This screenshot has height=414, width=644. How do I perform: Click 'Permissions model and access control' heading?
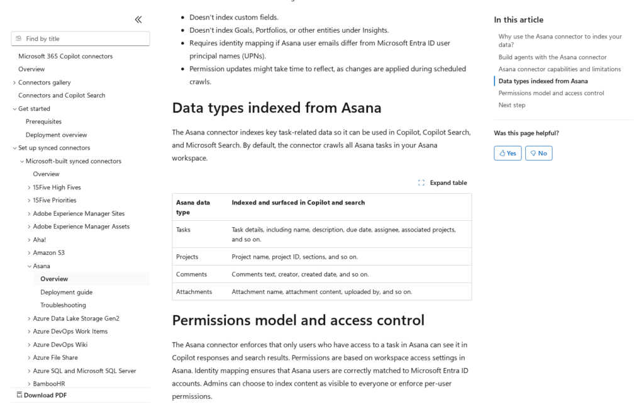click(298, 320)
